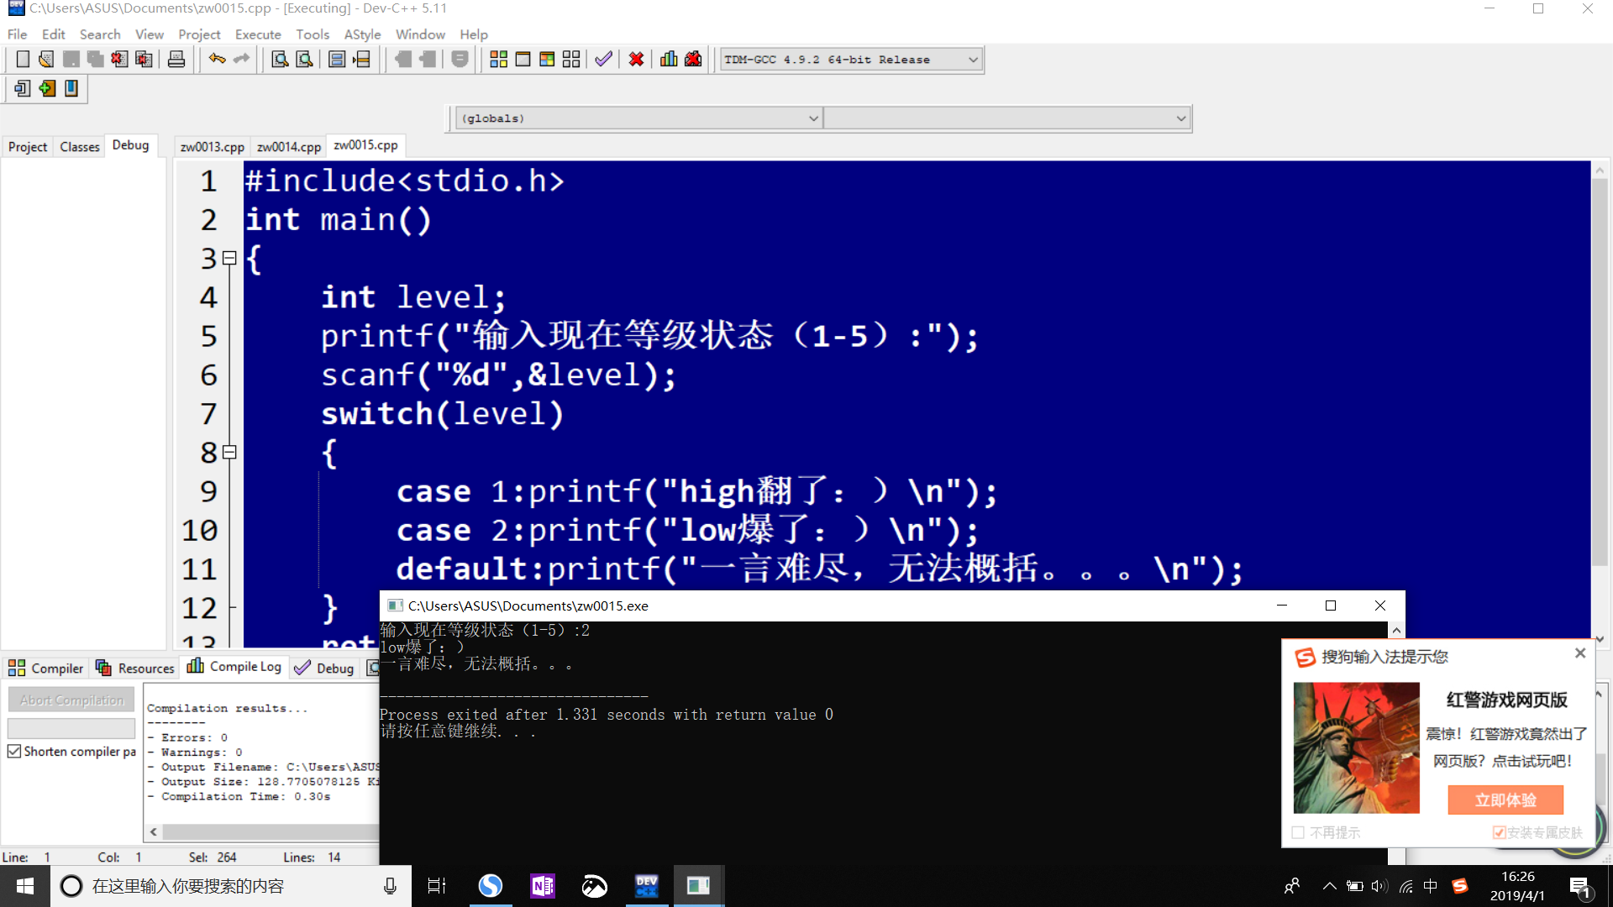Click the Dev-C++ icon in taskbar
Image resolution: width=1613 pixels, height=907 pixels.
pyautogui.click(x=647, y=886)
